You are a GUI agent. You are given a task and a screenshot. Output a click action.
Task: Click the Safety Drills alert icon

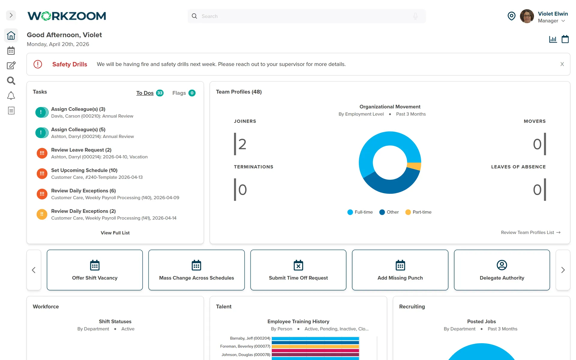pos(38,64)
